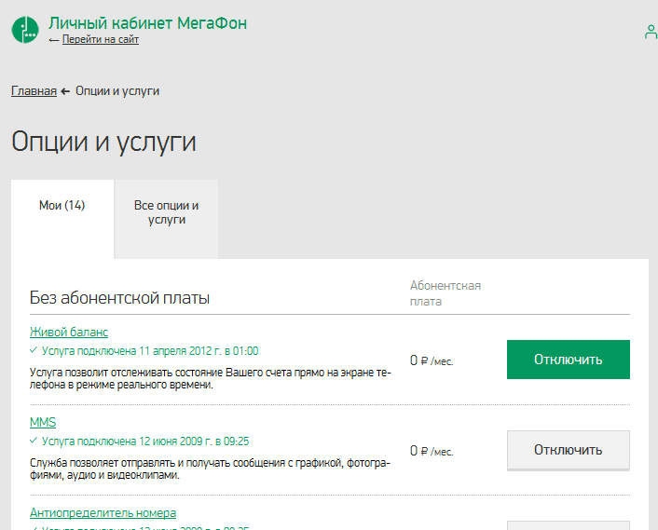
Task: Click the "Опции и услуги" page heading
Action: tap(103, 142)
